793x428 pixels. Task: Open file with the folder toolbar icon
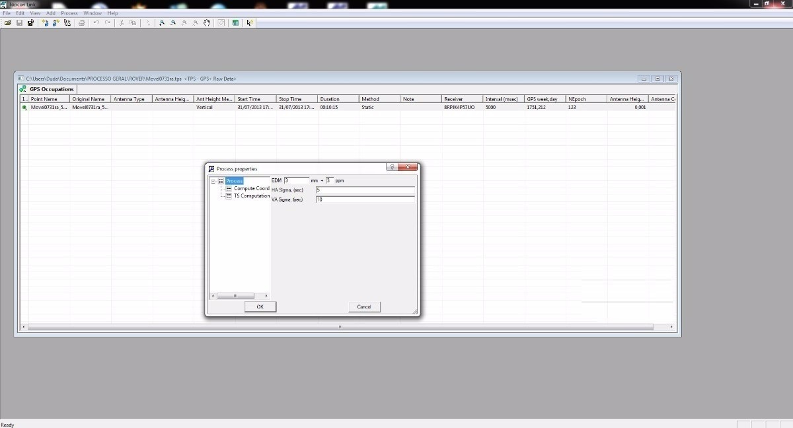point(8,22)
